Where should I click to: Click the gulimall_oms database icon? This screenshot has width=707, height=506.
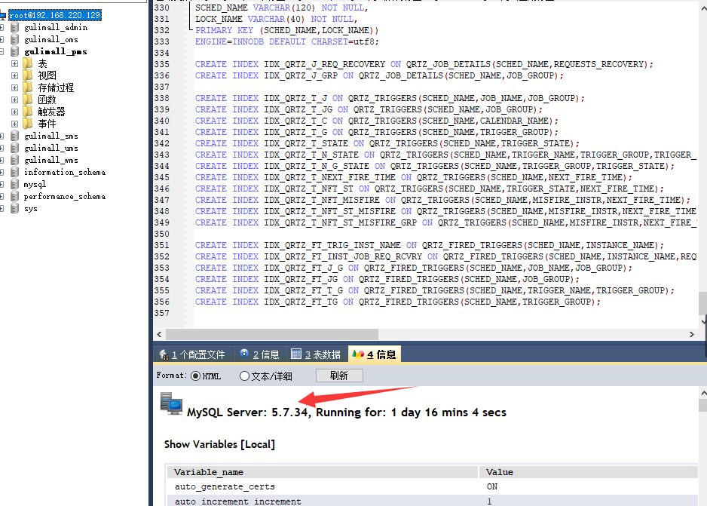(x=15, y=40)
